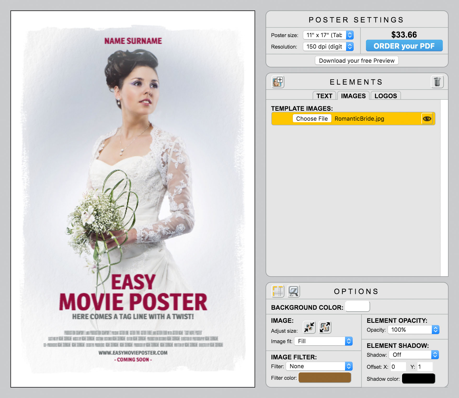459x398 pixels.
Task: Click the zoom preview icon in Options
Action: [x=294, y=291]
